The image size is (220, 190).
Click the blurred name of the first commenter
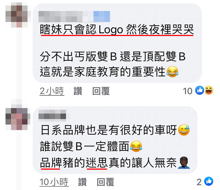coord(74,16)
